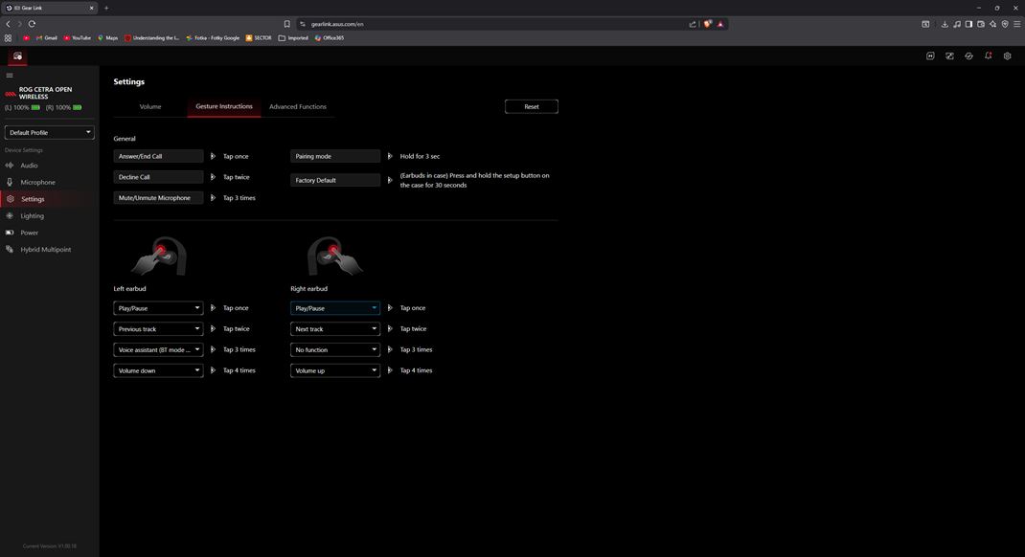Open the No function dropdown
This screenshot has height=557, width=1025.
[335, 350]
